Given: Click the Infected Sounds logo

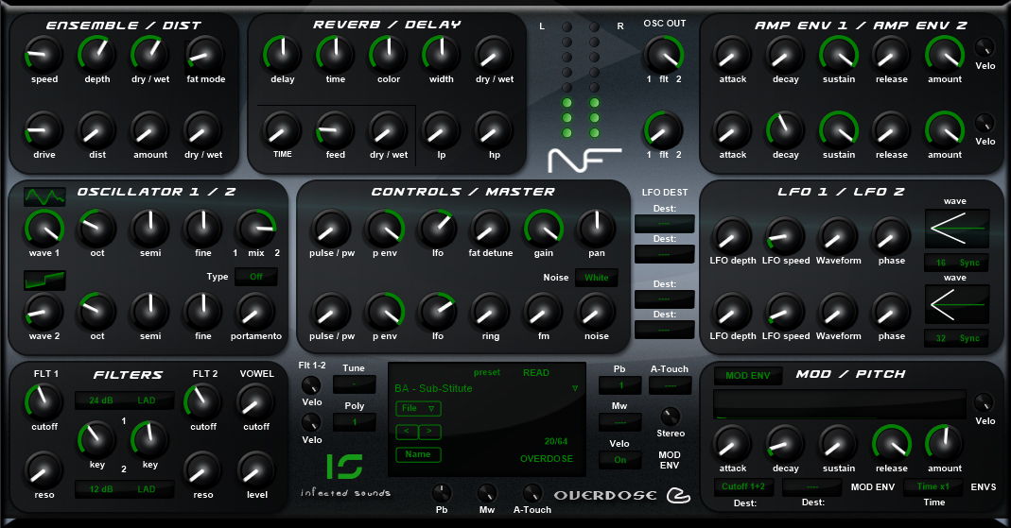Looking at the screenshot, I should click(345, 475).
